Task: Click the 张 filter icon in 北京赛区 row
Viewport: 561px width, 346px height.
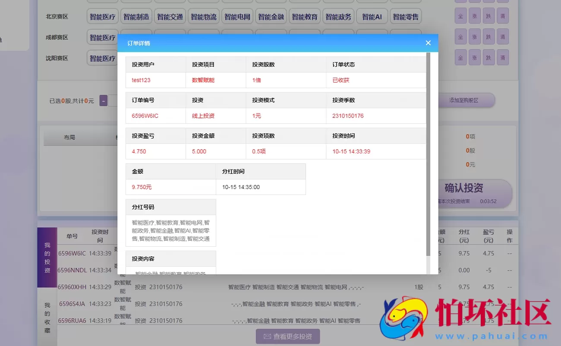Action: click(474, 16)
